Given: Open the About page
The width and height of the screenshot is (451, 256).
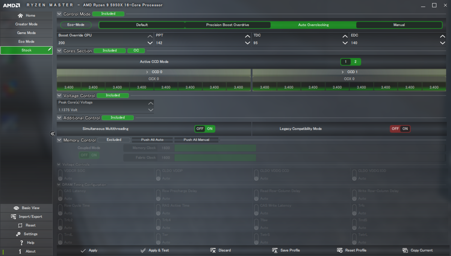Looking at the screenshot, I should pyautogui.click(x=26, y=251).
